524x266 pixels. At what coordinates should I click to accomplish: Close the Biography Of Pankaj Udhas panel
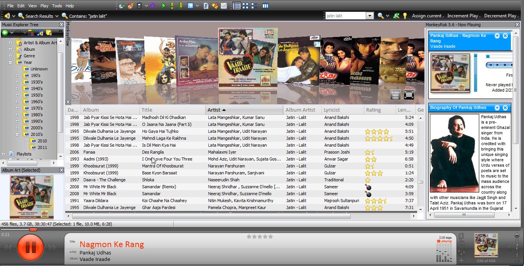tap(505, 107)
